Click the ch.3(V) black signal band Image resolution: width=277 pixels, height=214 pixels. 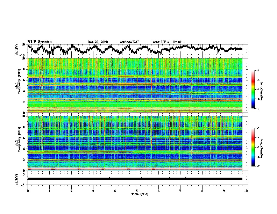click(x=135, y=179)
